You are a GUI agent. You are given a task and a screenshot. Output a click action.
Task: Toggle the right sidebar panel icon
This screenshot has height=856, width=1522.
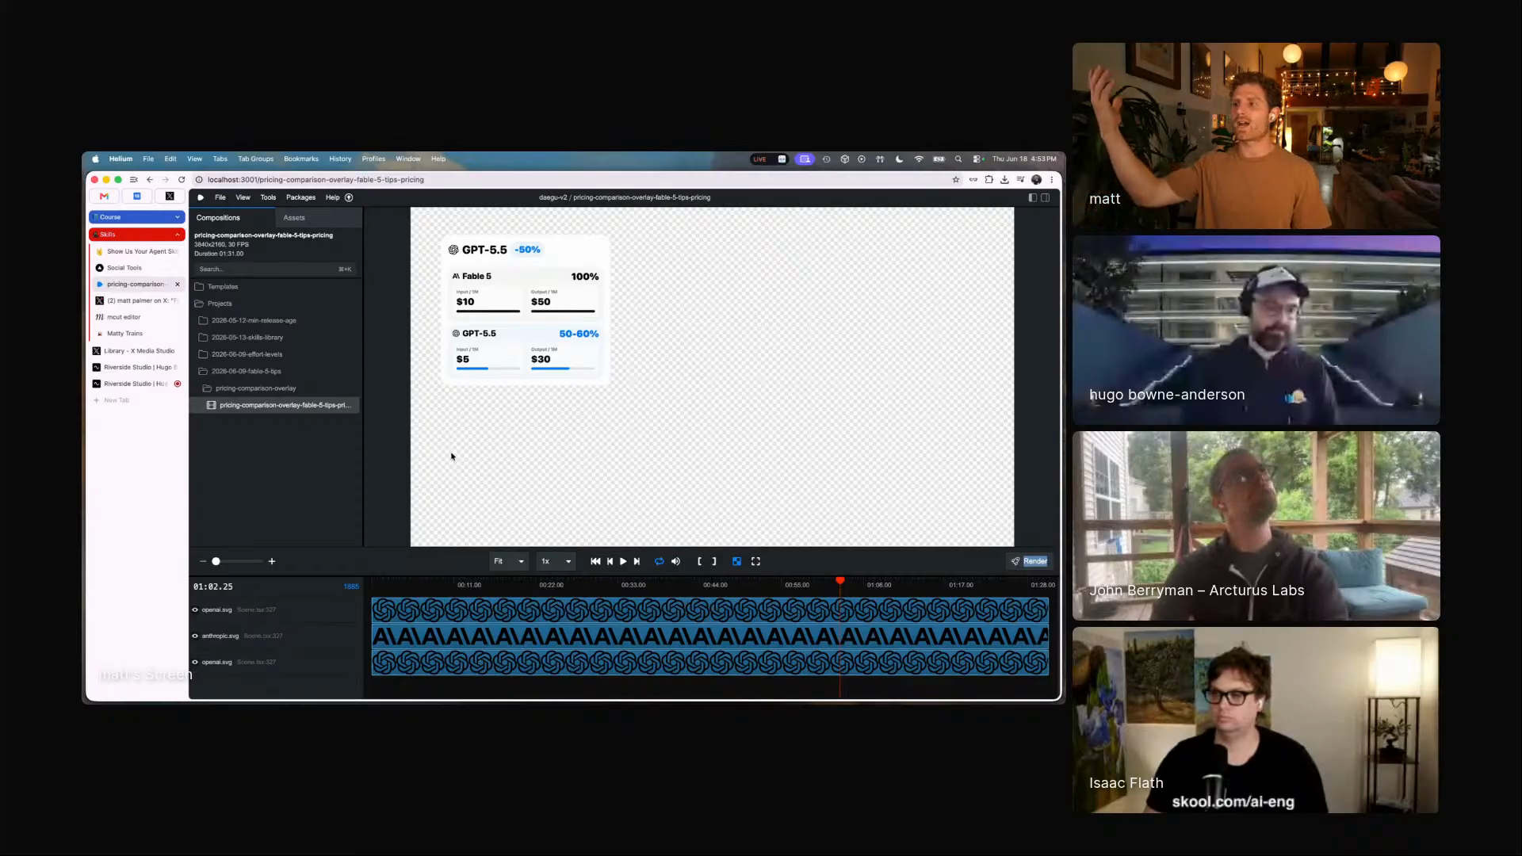pos(1046,197)
